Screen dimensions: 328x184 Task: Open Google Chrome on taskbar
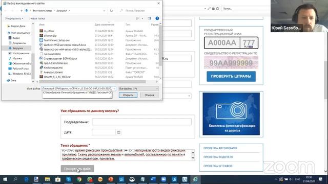(79, 179)
